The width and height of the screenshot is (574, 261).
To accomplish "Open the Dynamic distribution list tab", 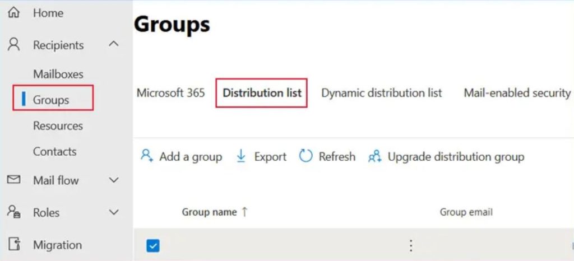I will pos(381,93).
